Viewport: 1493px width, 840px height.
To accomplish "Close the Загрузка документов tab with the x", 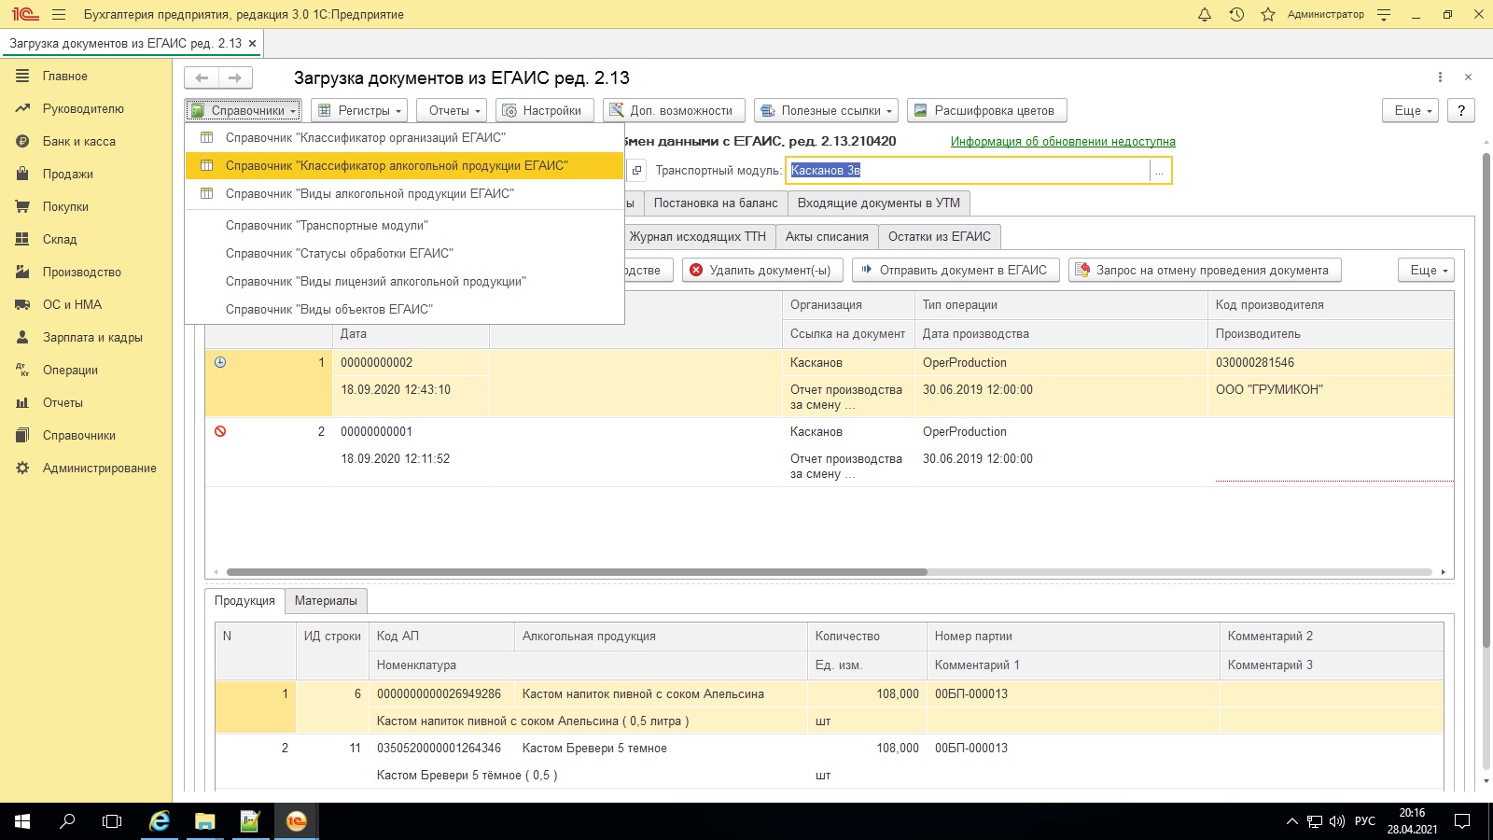I will coord(252,44).
